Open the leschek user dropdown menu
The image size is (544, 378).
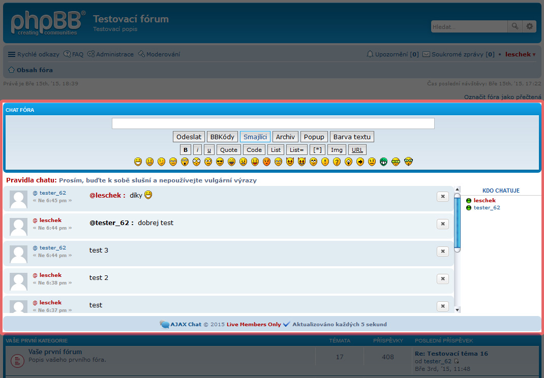coord(521,54)
